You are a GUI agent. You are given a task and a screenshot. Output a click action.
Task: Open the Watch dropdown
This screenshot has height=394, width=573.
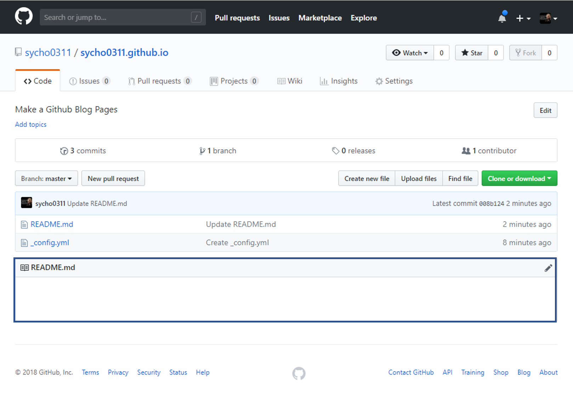[410, 53]
